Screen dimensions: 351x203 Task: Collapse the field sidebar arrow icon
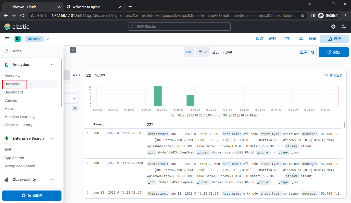[x=81, y=75]
